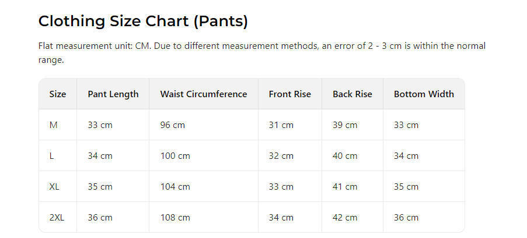Viewport: 527px width, 238px height.
Task: Select the 108 cm waist value for 2XL
Action: [175, 218]
